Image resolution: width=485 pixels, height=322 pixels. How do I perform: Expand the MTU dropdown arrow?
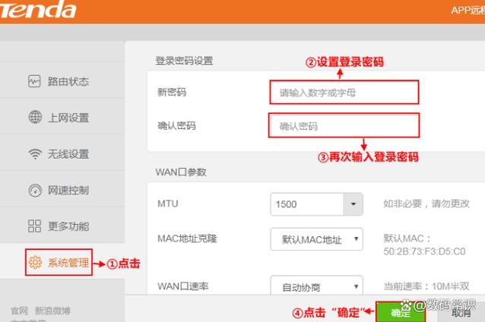[353, 204]
